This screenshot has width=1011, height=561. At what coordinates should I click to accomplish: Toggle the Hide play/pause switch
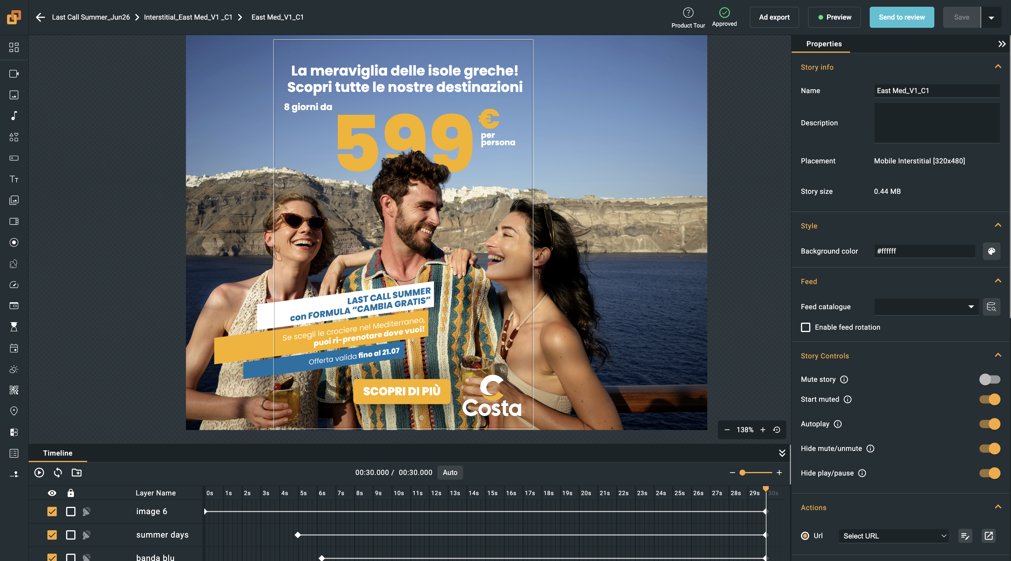[x=989, y=473]
